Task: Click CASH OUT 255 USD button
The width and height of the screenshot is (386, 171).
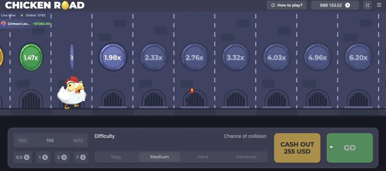Action: (x=297, y=148)
